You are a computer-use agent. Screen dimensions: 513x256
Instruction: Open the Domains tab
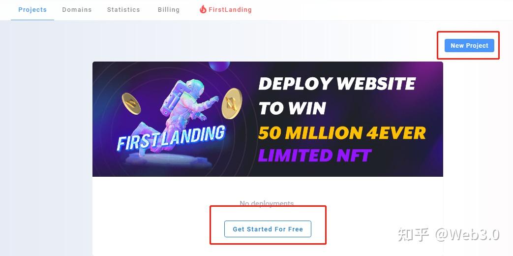pyautogui.click(x=77, y=10)
